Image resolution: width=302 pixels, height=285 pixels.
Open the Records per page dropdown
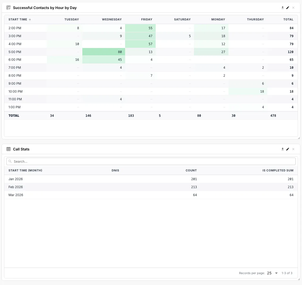click(273, 273)
